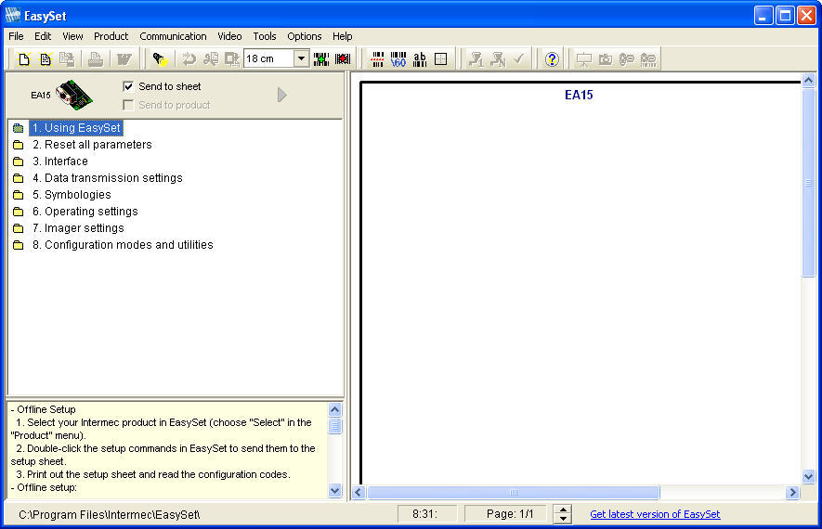
Task: Click help text panel scroll up arrow
Action: tap(334, 409)
